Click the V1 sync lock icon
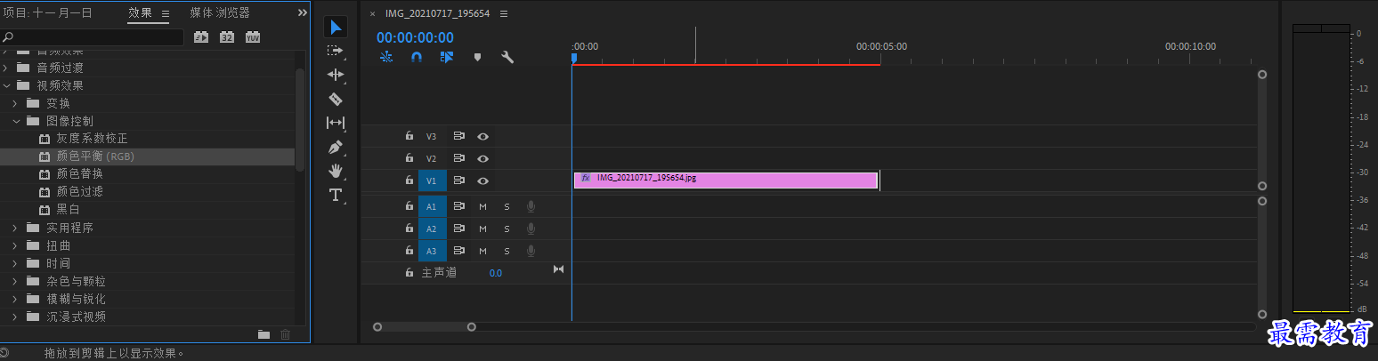The image size is (1378, 361). coord(459,180)
